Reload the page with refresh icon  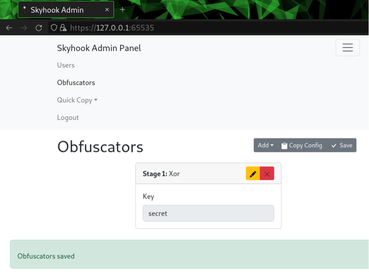(x=39, y=28)
